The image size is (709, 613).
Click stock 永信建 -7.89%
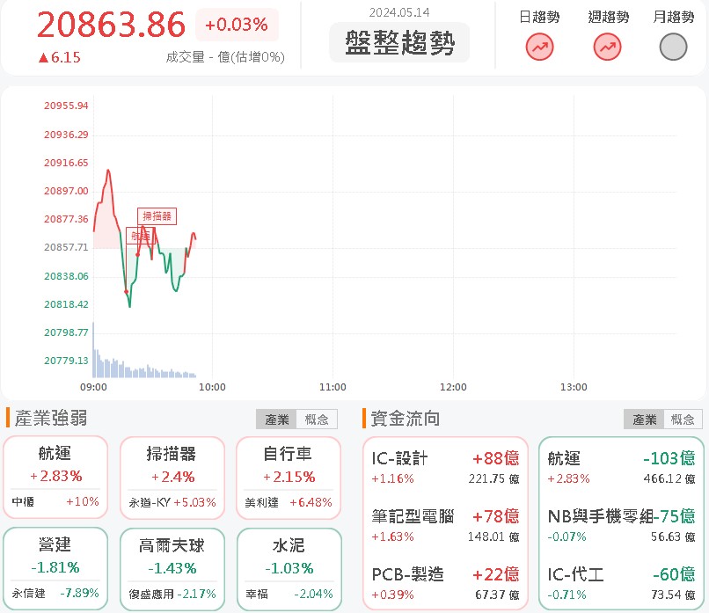point(55,593)
